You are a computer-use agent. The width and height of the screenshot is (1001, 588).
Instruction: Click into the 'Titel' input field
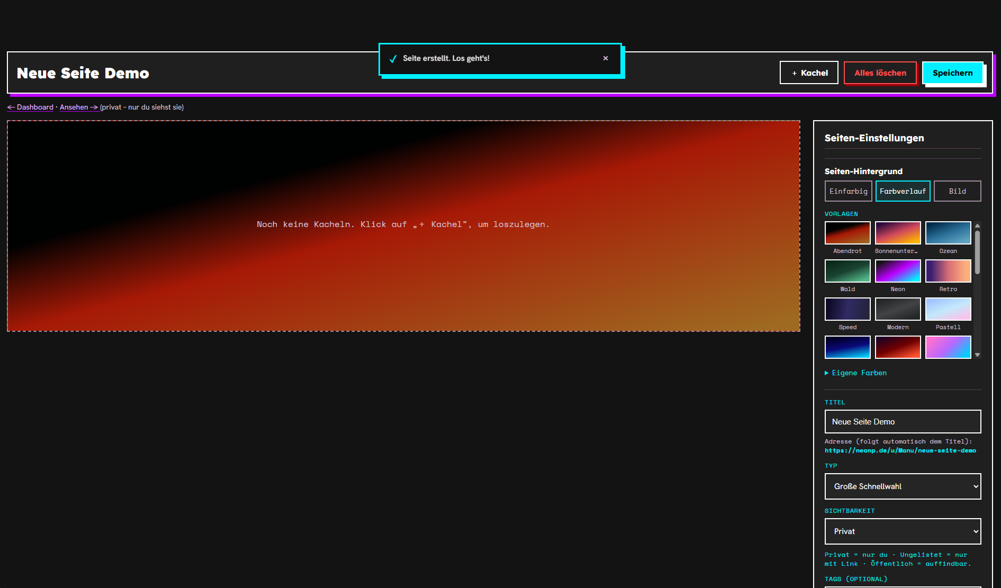pos(903,422)
